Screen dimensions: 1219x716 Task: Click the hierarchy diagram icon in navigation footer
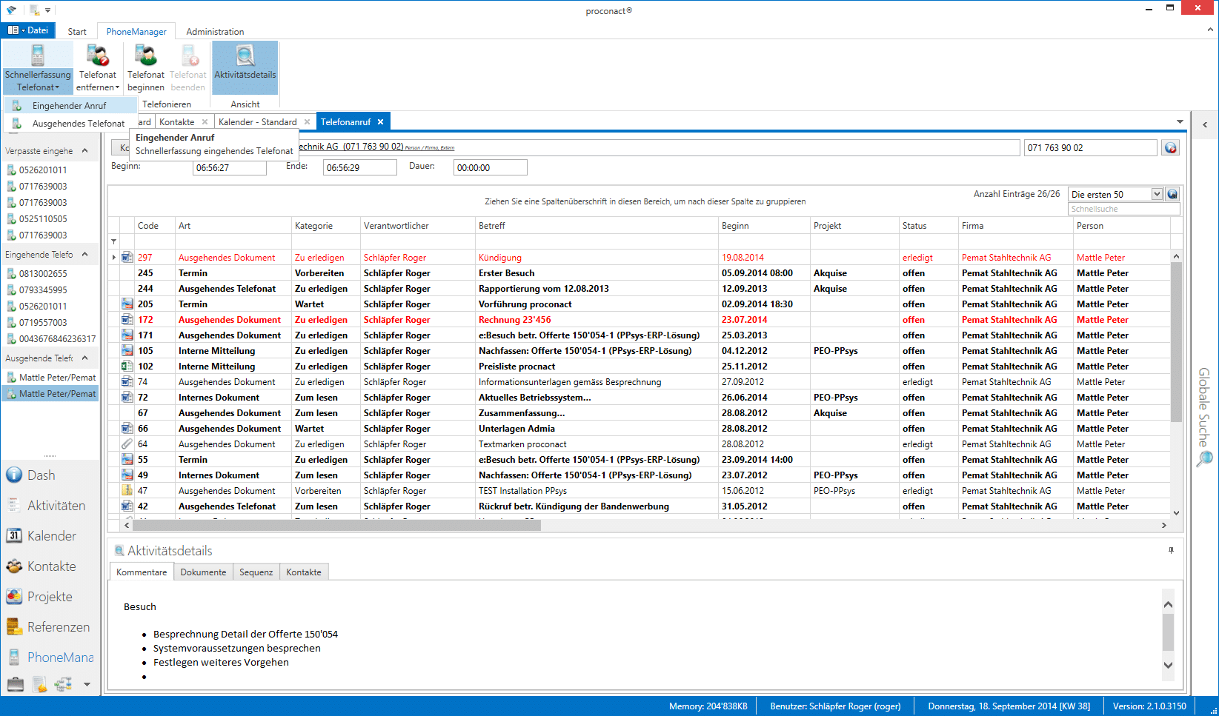pos(63,684)
